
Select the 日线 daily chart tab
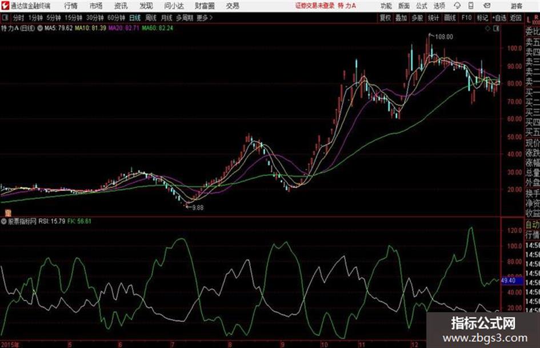tap(135, 18)
